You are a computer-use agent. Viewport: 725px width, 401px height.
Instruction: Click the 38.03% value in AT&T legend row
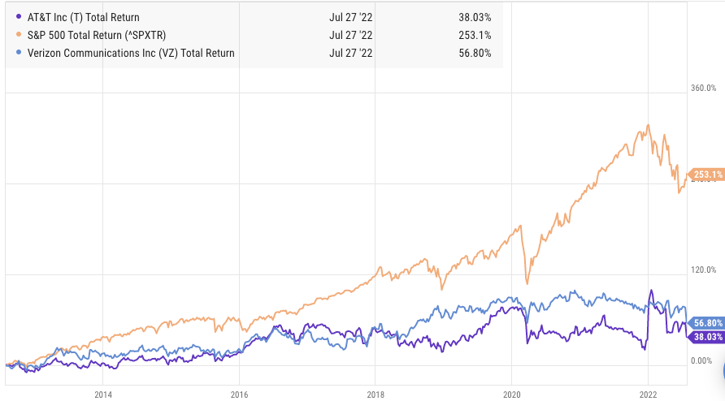tap(475, 18)
